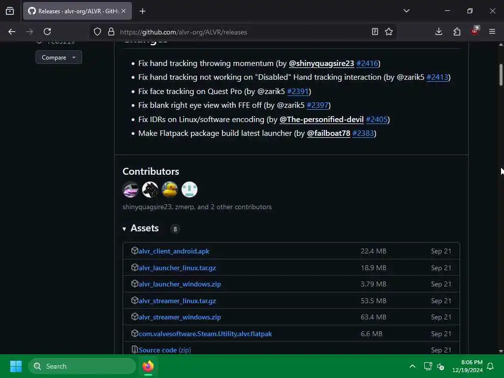Open the @The-personified-devil profile link
This screenshot has height=378, width=504.
(321, 119)
